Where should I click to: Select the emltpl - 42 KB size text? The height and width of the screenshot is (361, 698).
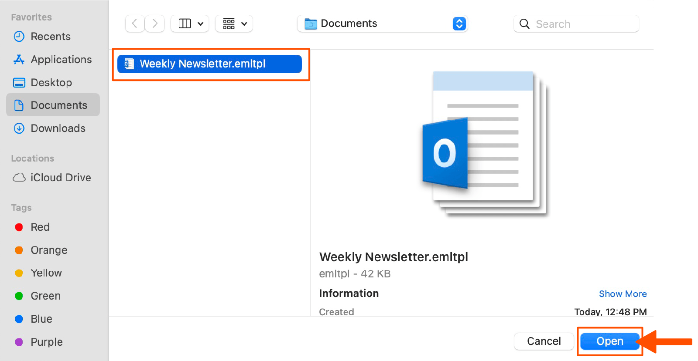(355, 274)
